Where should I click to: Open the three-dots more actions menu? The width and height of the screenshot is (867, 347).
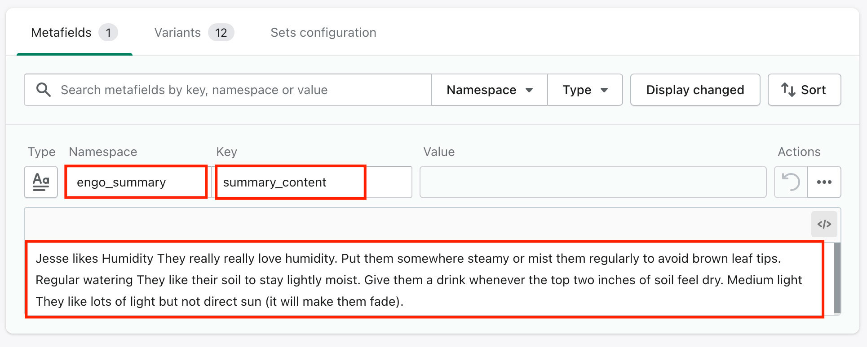(824, 182)
